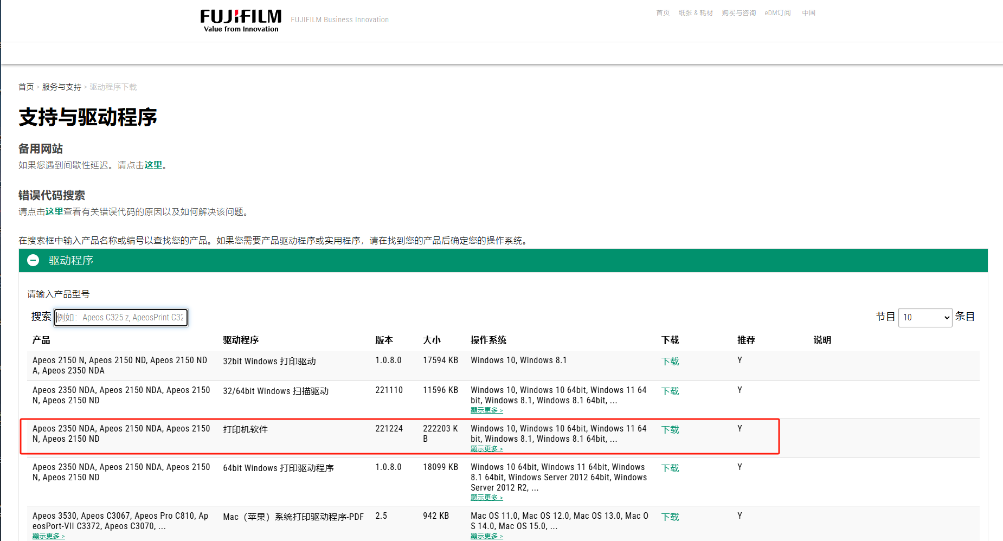Click the 请输入产品型号 label

point(59,294)
